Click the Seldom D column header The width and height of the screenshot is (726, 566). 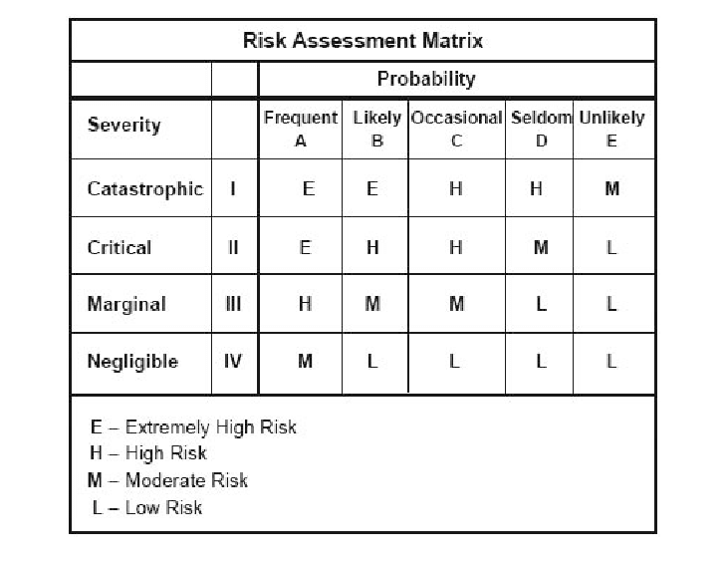541,129
